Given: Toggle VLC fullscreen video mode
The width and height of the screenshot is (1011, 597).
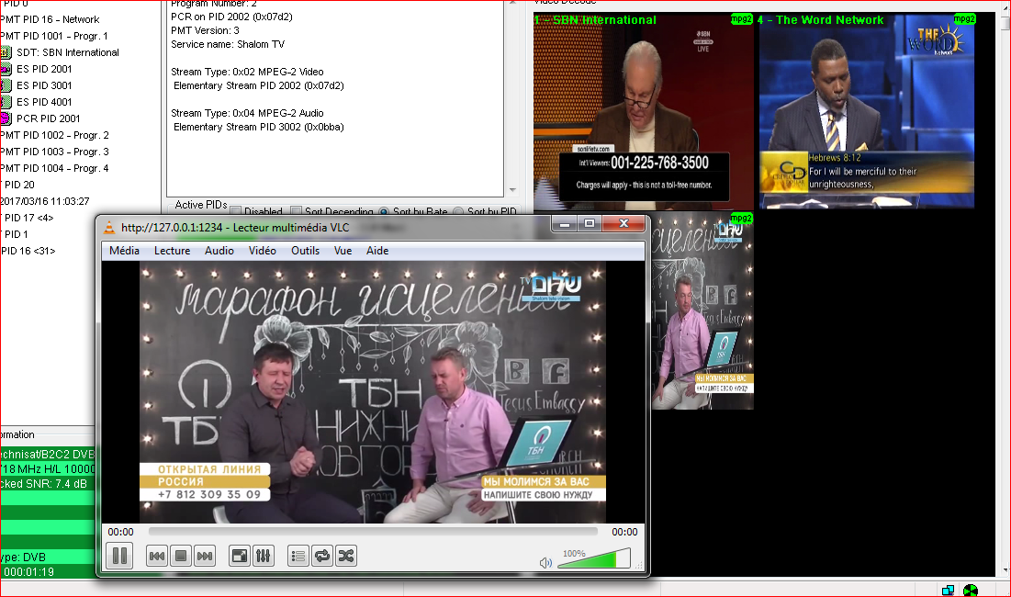Looking at the screenshot, I should [239, 556].
